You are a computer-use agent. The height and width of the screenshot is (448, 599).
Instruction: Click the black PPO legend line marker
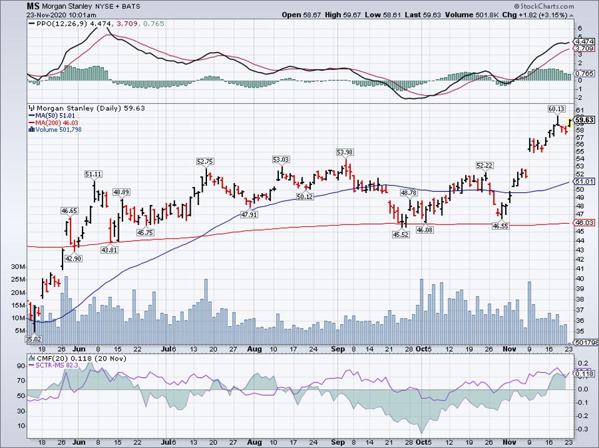tap(32, 24)
